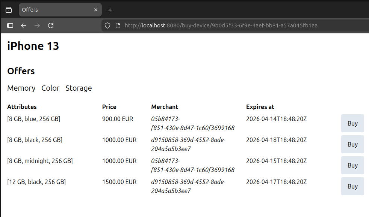
Task: Buy the midnight 256 GB offer
Action: (352, 165)
